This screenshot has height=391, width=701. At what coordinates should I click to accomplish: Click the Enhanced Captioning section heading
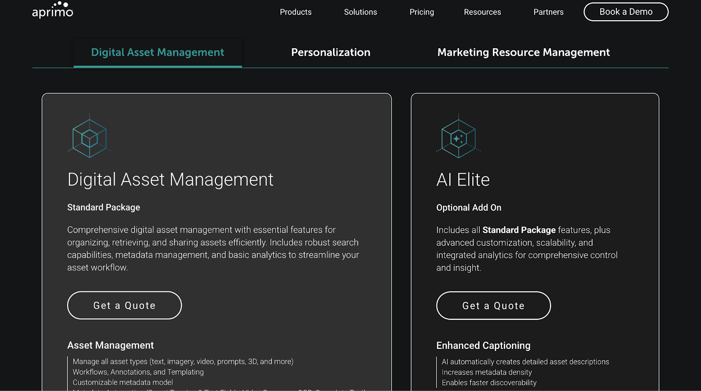point(483,346)
